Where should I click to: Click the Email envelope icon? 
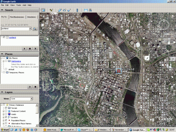coord(86,10)
